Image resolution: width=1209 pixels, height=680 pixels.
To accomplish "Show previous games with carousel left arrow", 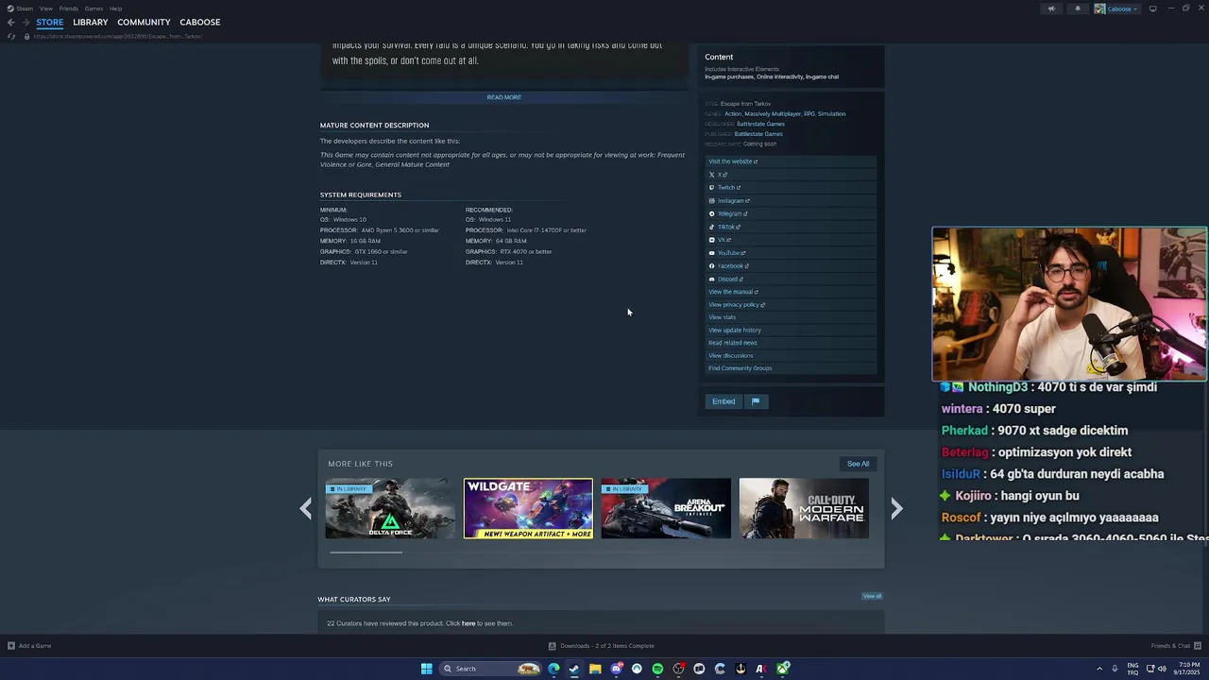I will point(306,509).
